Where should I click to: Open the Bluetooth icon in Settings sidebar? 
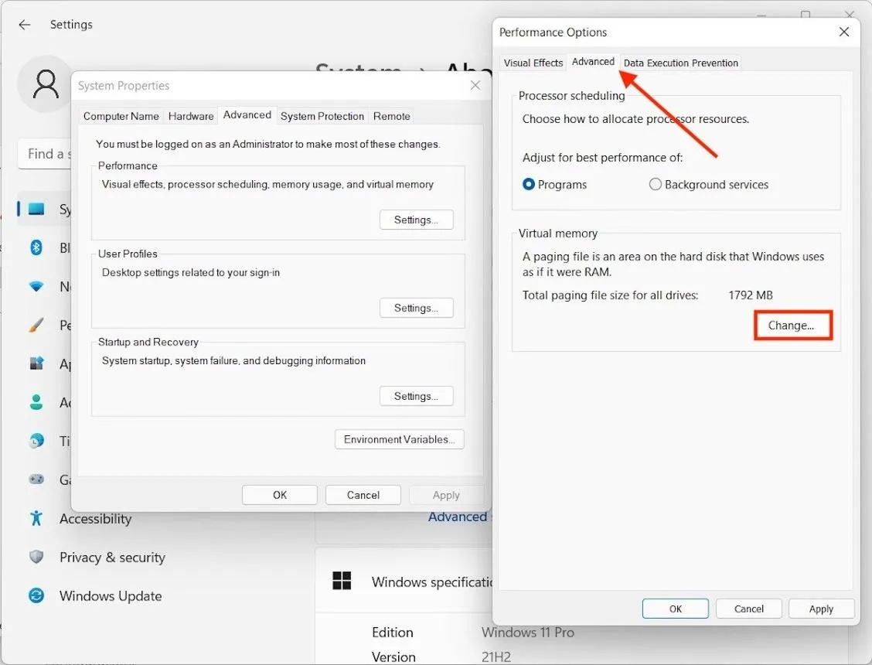click(x=36, y=247)
